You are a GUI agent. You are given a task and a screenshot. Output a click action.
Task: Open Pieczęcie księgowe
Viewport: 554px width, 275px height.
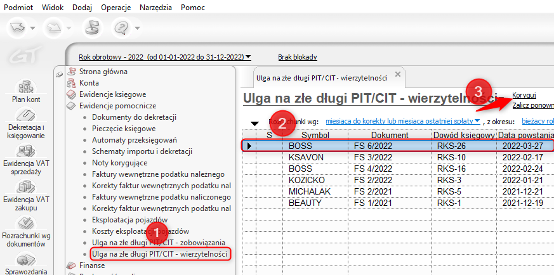click(124, 129)
